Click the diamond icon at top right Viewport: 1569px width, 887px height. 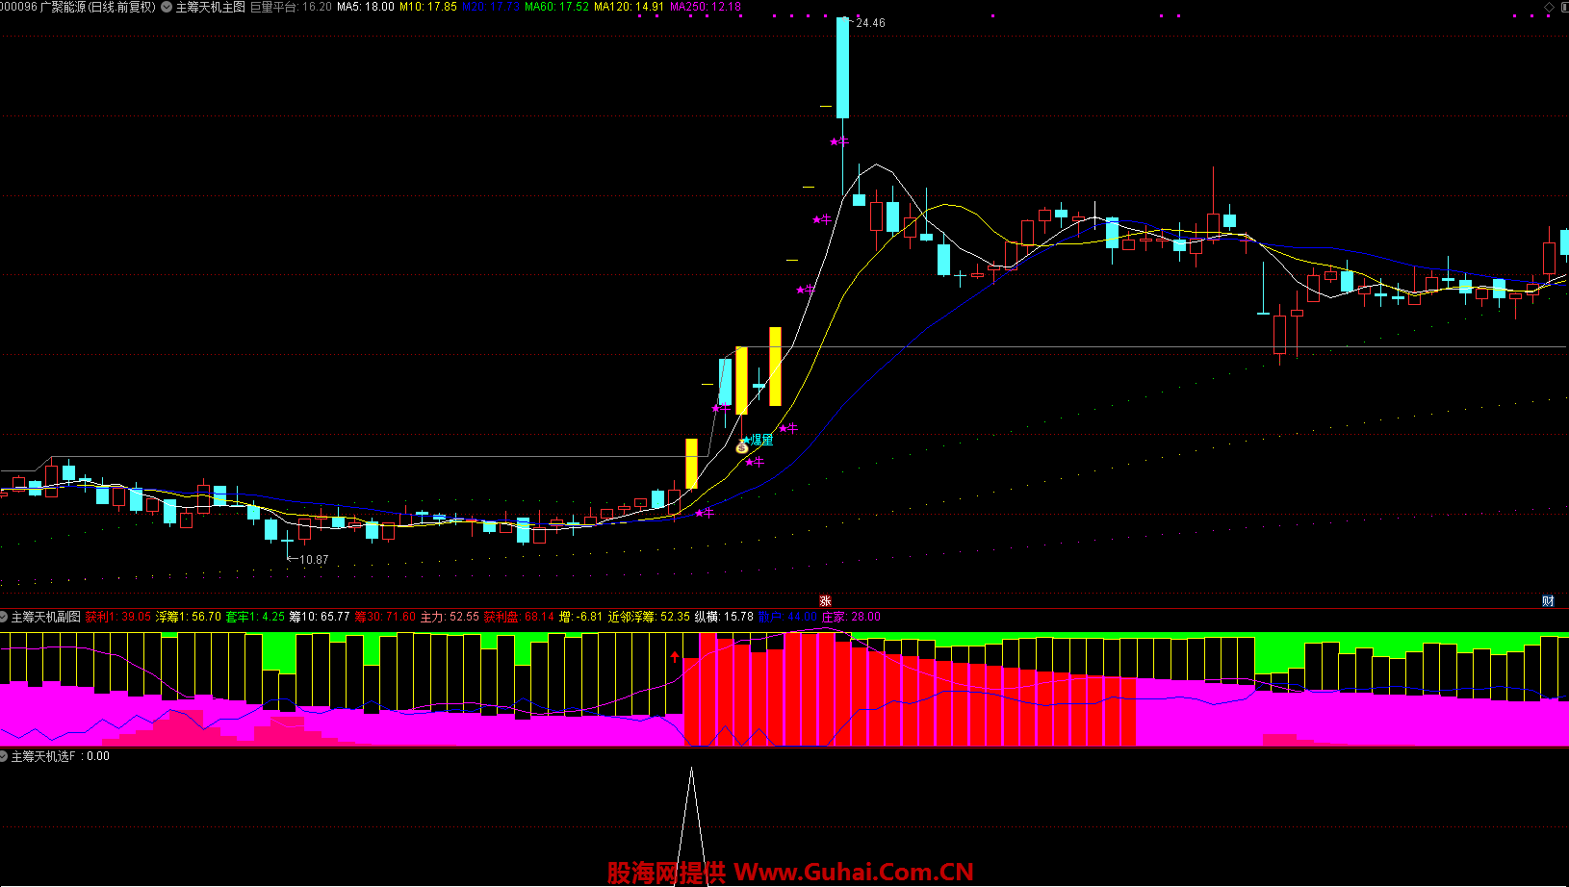pos(1549,7)
